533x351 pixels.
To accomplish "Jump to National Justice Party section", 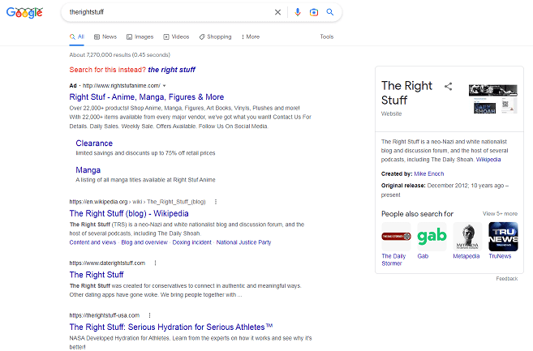I will coord(243,242).
